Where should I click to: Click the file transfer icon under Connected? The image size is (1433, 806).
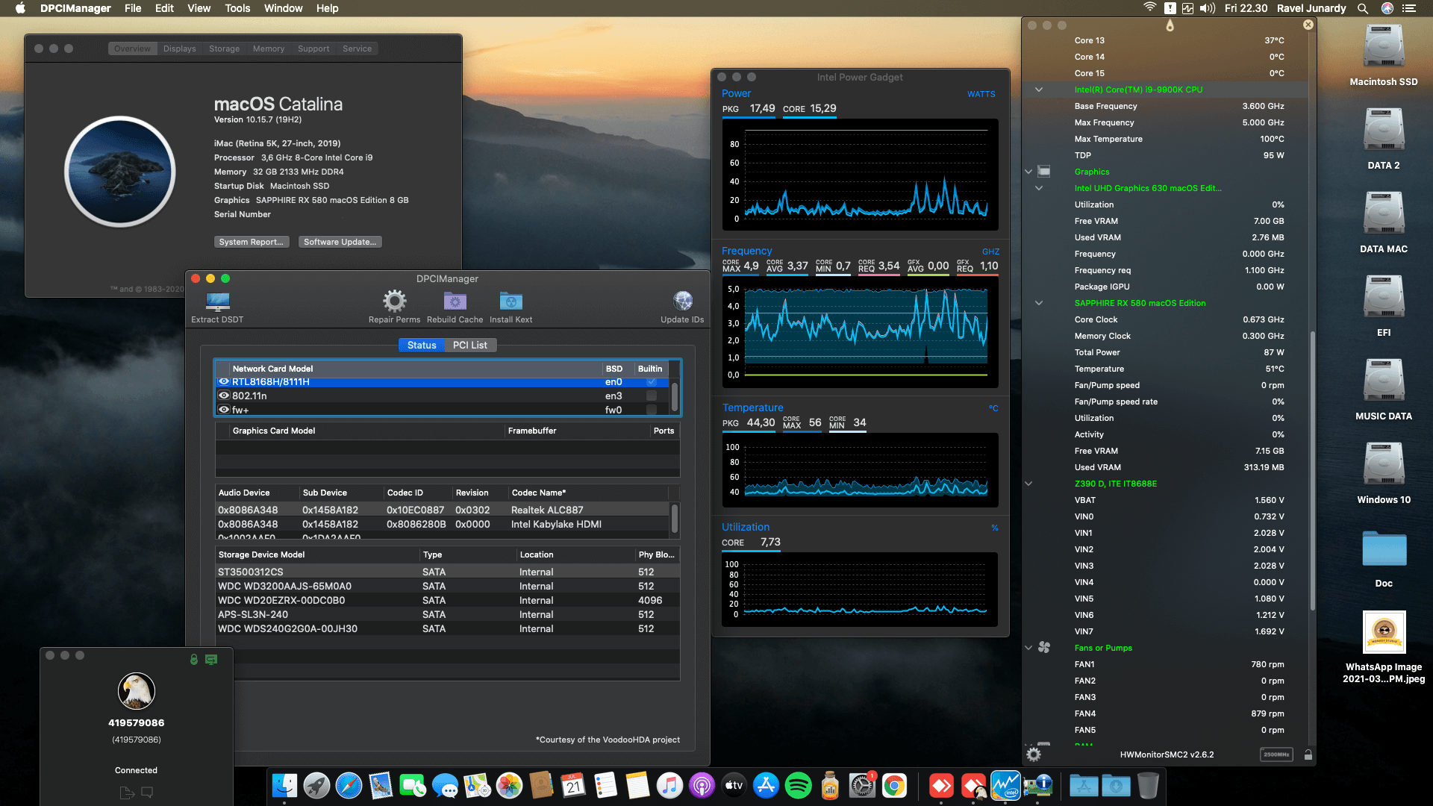click(x=126, y=793)
